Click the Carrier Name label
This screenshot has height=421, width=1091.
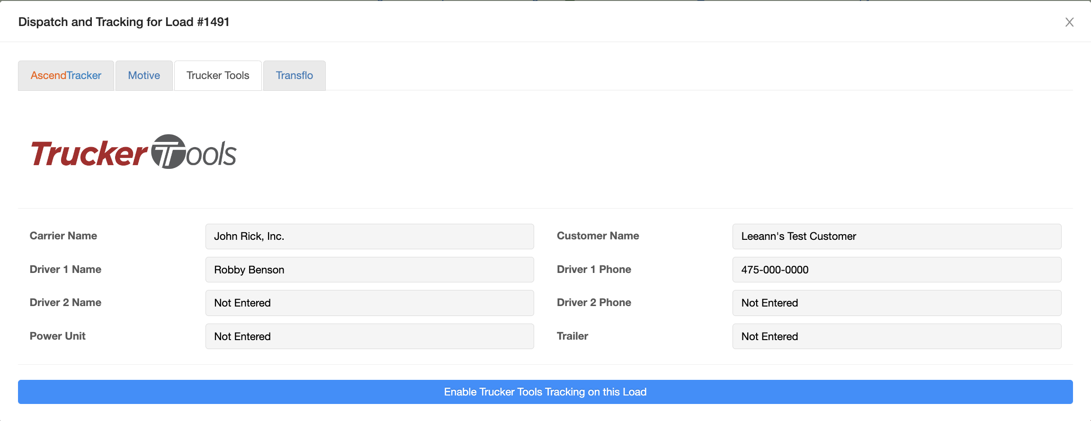click(x=63, y=236)
